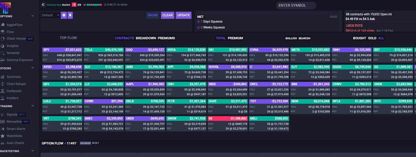Screen dimensions: 416x157
Task: Click the SPY call row 648 @ $38,841,041
Action: [62, 55]
